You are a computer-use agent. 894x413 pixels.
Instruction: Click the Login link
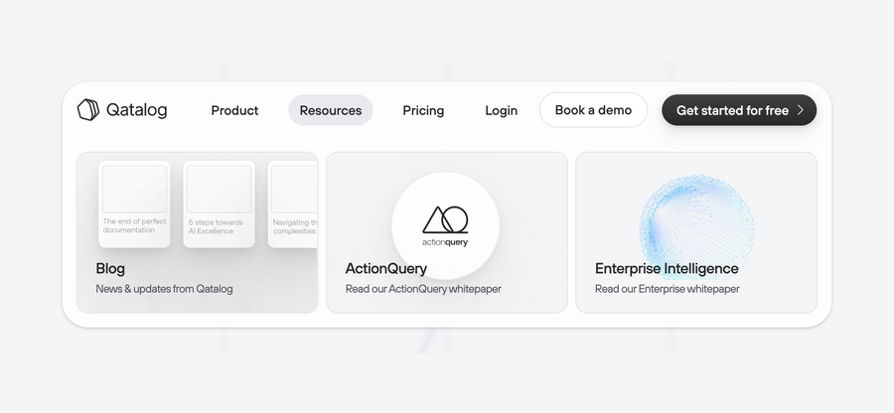[x=501, y=110]
